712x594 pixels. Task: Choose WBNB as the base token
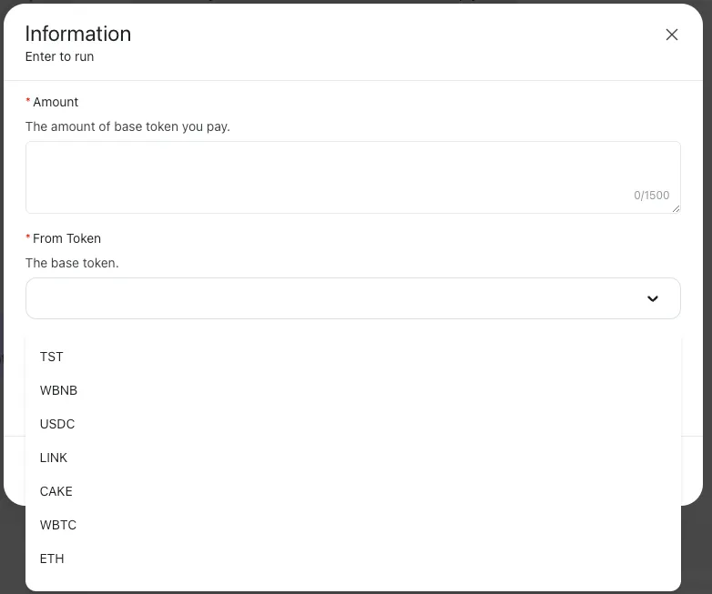58,390
